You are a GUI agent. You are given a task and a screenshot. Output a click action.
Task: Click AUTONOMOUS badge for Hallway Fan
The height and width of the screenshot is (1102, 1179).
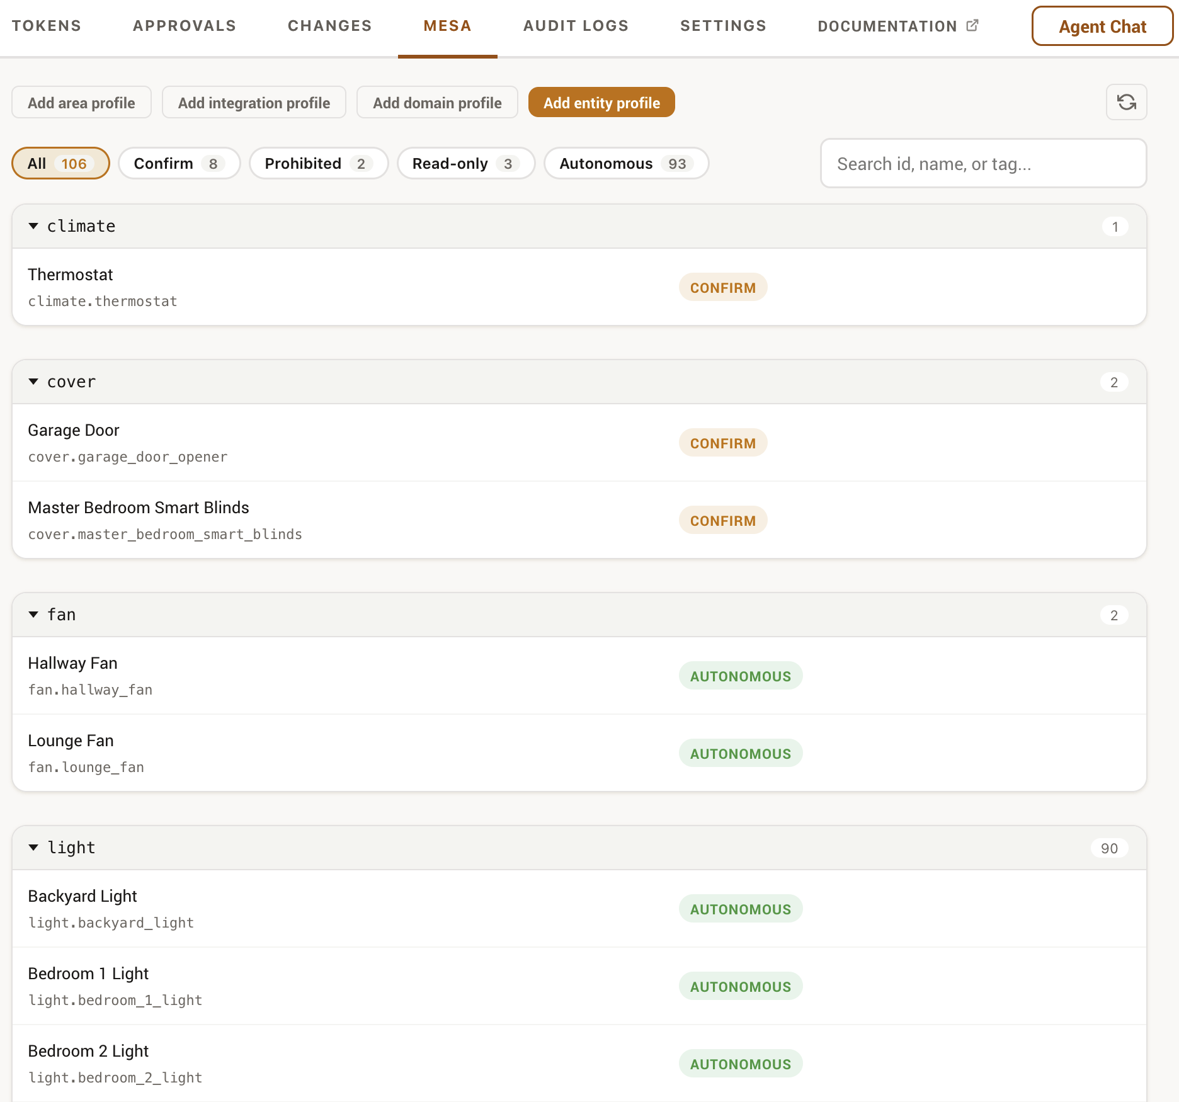click(x=740, y=676)
